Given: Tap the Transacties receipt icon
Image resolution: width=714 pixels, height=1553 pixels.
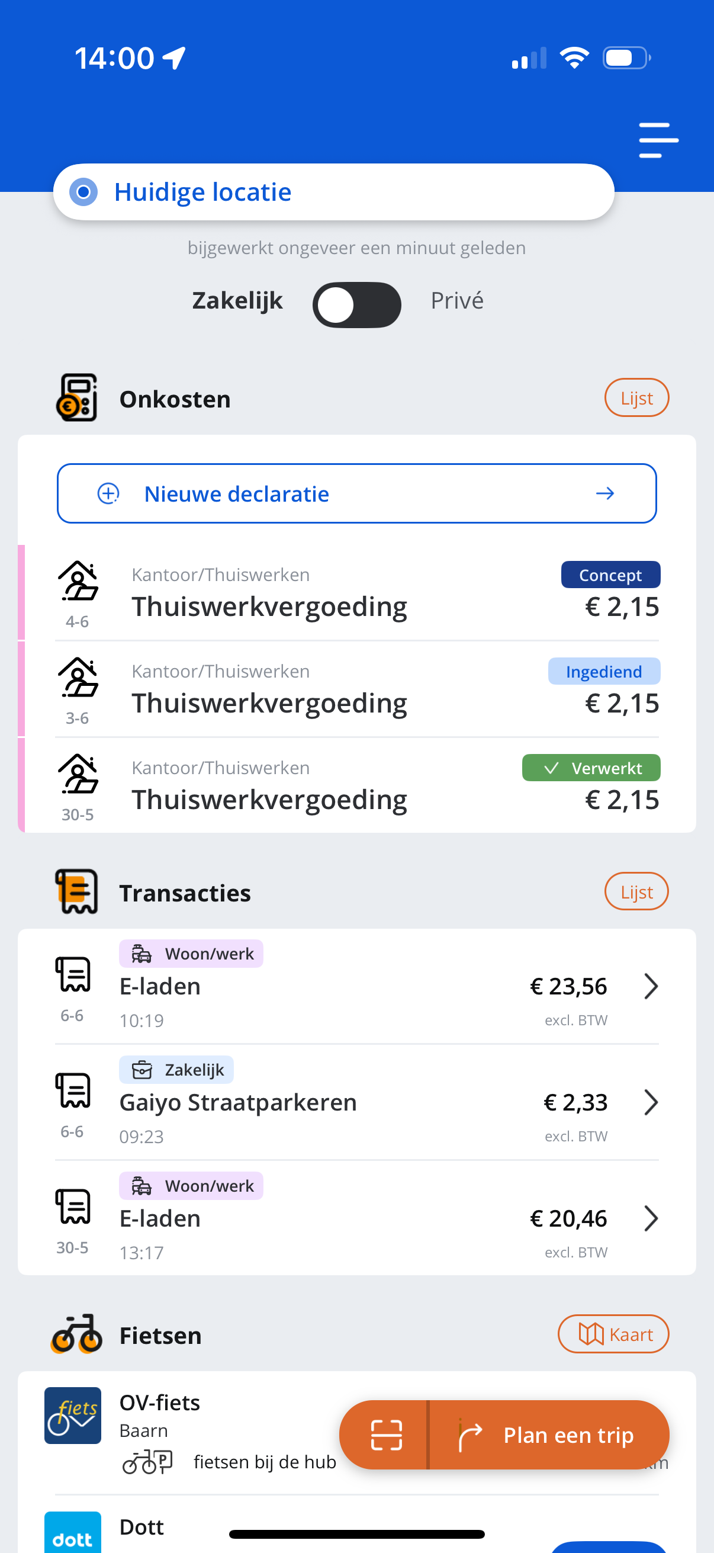Looking at the screenshot, I should pos(76,891).
